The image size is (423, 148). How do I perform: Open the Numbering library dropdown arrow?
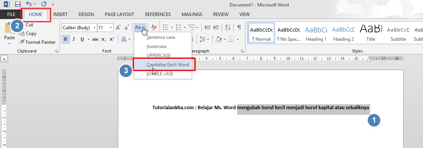tap(185, 27)
